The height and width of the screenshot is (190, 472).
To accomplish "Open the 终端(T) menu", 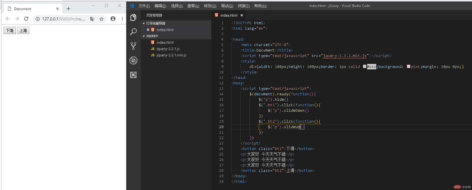I will coord(244,6).
